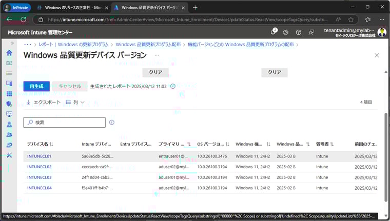Open the Devices icon in the sidebar

pos(9,83)
